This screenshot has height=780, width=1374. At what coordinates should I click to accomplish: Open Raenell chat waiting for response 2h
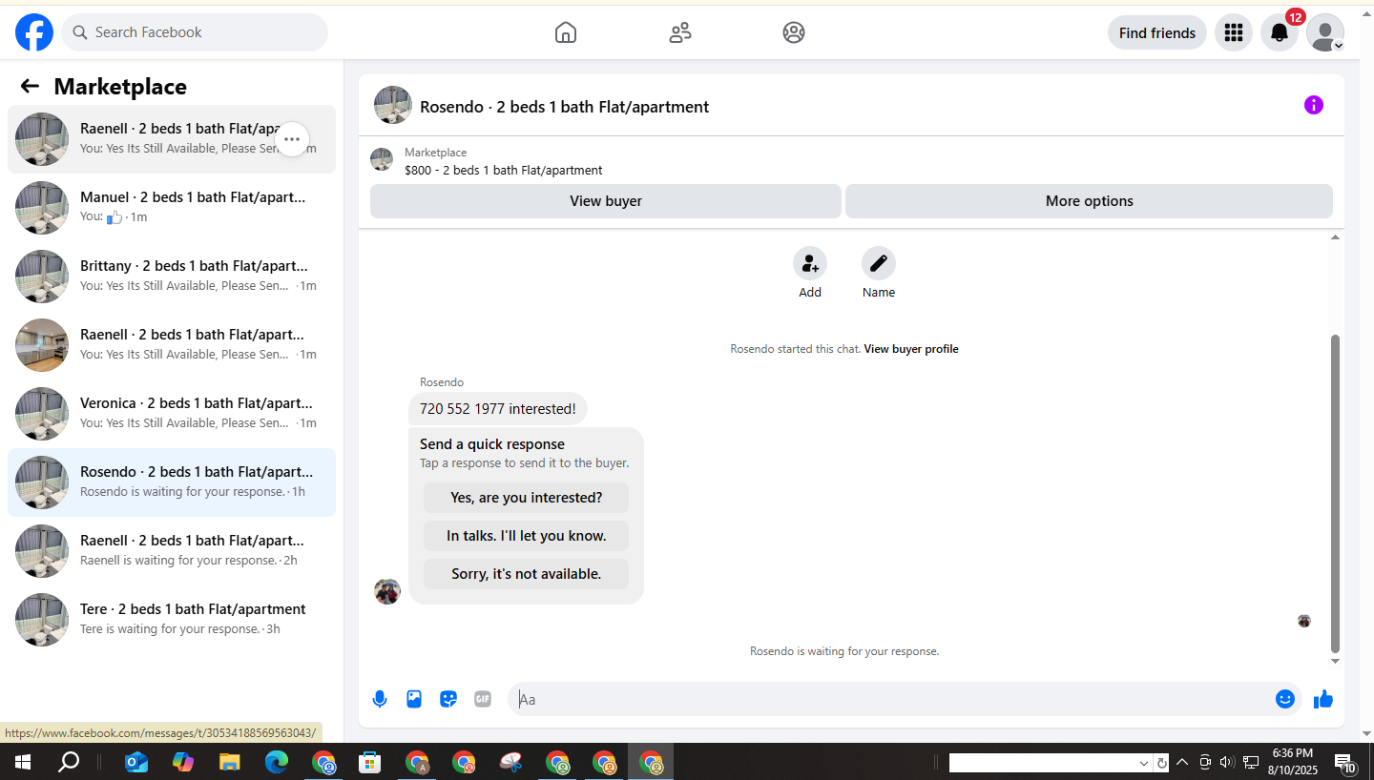tap(172, 551)
